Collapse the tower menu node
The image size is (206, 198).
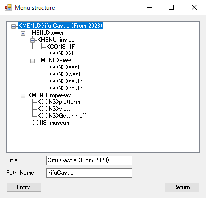23,33
